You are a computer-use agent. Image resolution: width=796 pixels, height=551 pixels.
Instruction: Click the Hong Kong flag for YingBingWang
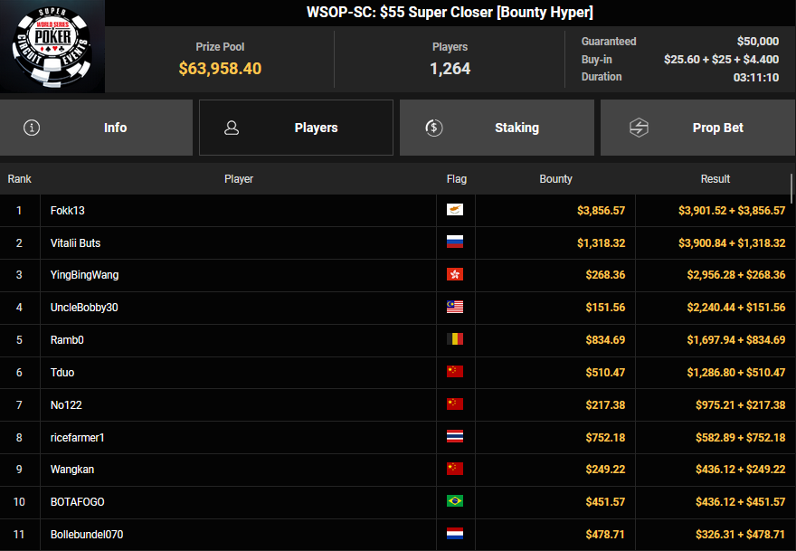pyautogui.click(x=455, y=275)
